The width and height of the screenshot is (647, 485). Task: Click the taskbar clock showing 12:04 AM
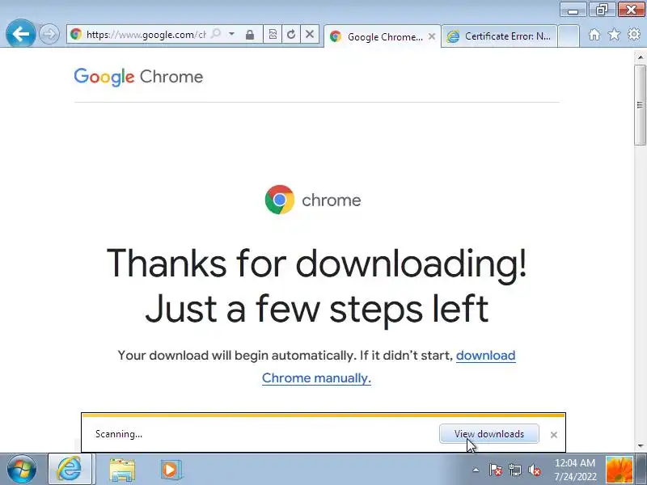(x=575, y=470)
